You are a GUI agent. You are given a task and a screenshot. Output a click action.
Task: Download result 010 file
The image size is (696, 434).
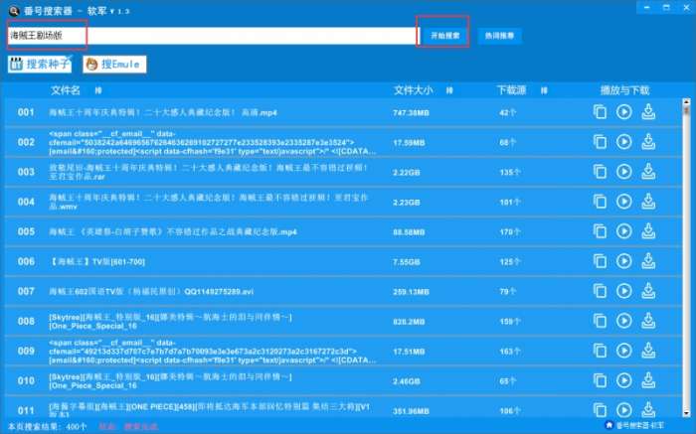point(649,380)
